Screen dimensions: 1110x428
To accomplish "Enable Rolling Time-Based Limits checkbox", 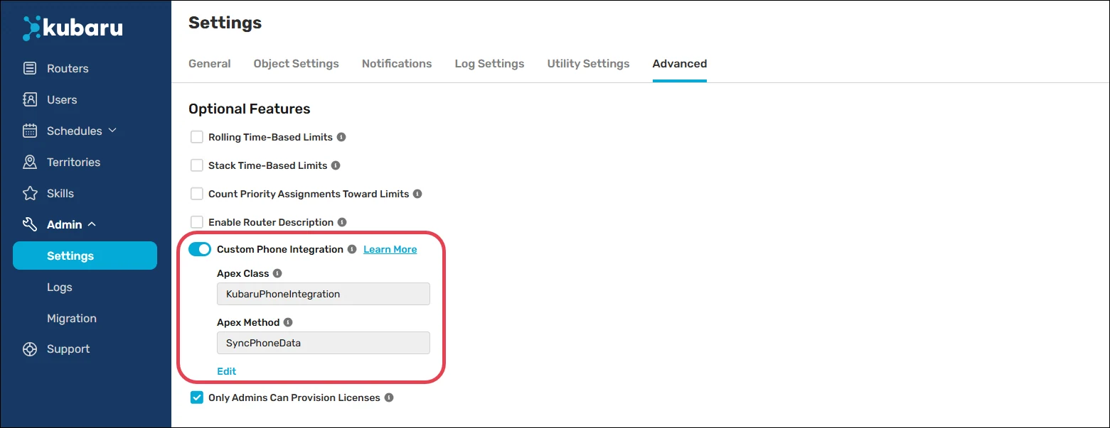I will click(x=197, y=137).
